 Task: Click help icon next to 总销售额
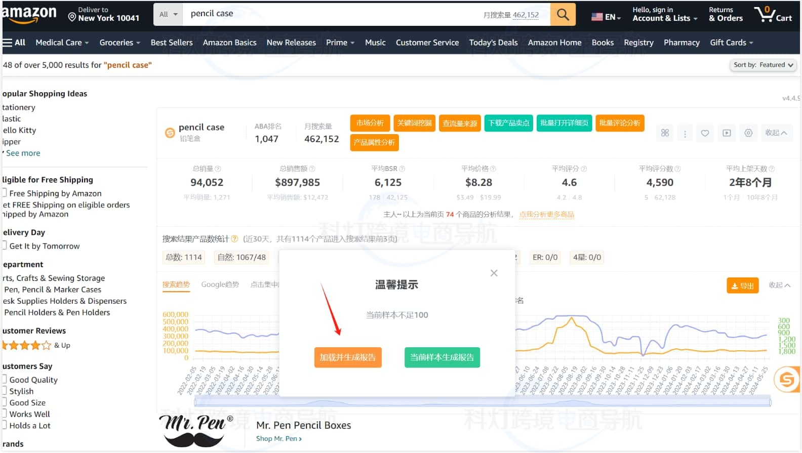pos(312,169)
